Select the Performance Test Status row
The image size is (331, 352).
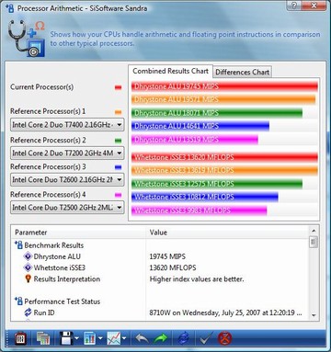click(160, 301)
